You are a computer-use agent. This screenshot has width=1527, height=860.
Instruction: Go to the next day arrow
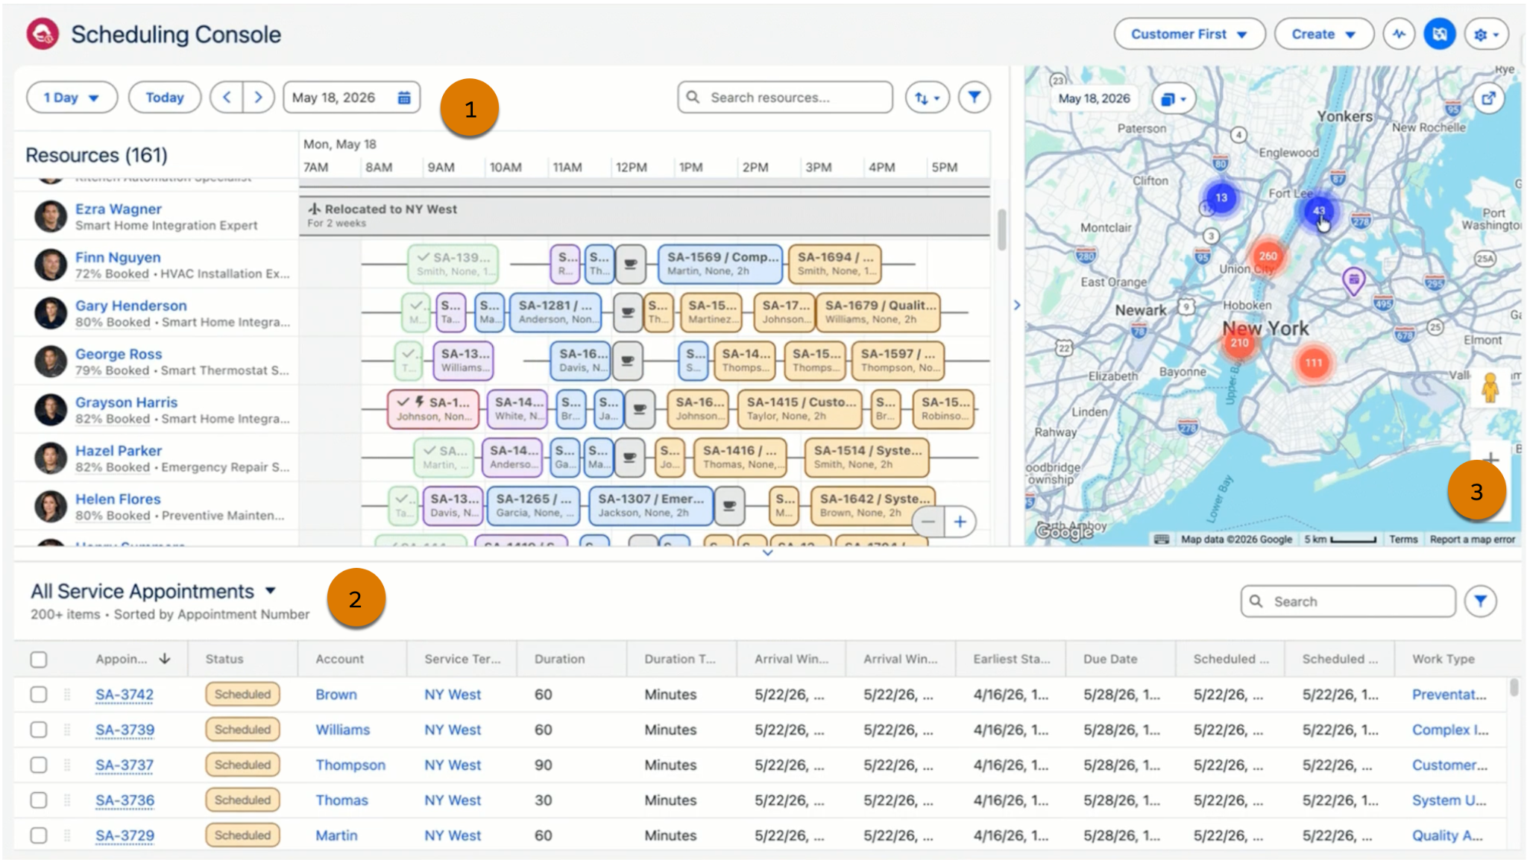258,98
